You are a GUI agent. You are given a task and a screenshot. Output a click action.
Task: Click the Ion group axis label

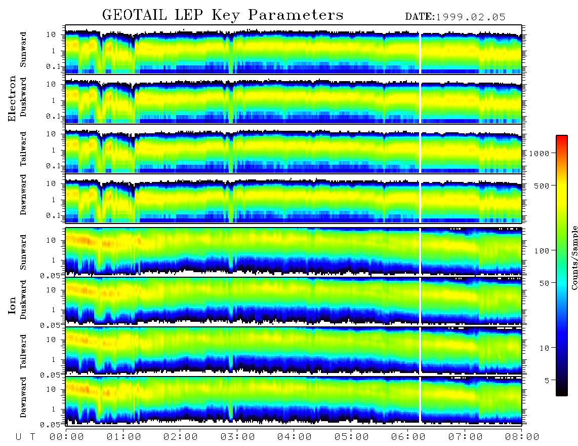12,305
